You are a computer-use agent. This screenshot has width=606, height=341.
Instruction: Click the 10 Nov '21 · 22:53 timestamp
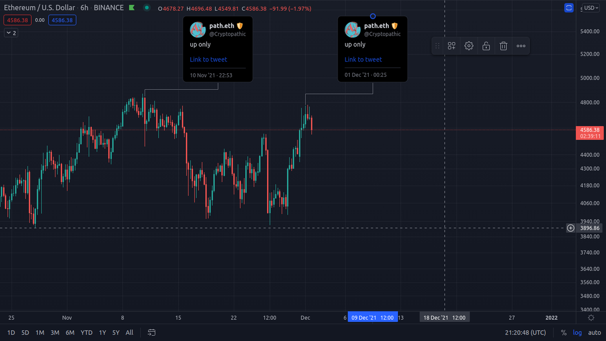(x=211, y=75)
